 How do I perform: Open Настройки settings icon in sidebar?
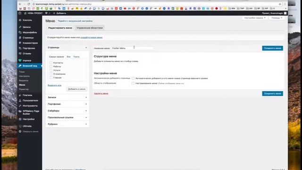point(20,119)
